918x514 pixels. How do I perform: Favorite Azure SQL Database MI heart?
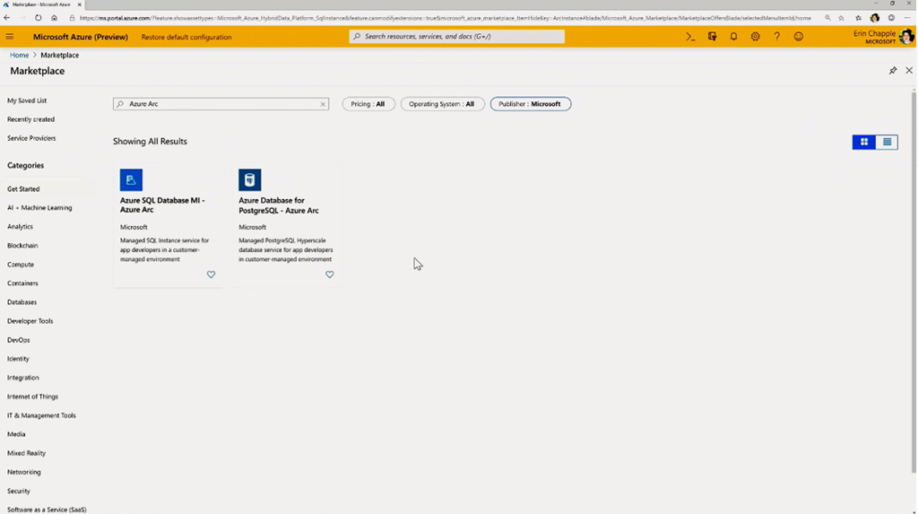click(x=211, y=274)
